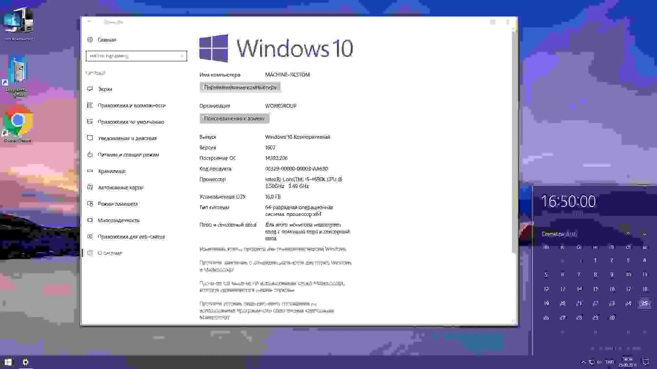The height and width of the screenshot is (369, 657).
Task: Click the 'Переименование компьютера' button
Action: pyautogui.click(x=241, y=87)
